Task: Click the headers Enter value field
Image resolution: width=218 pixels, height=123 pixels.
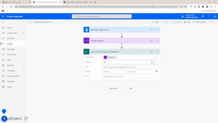Action: click(x=139, y=72)
